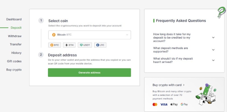Select the ETH quick coin chip
This screenshot has height=112, width=227.
69,45
